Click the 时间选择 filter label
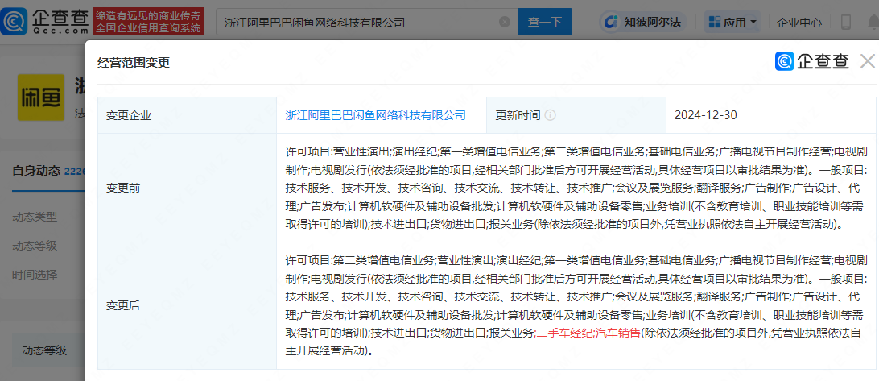The width and height of the screenshot is (879, 381). pos(34,275)
